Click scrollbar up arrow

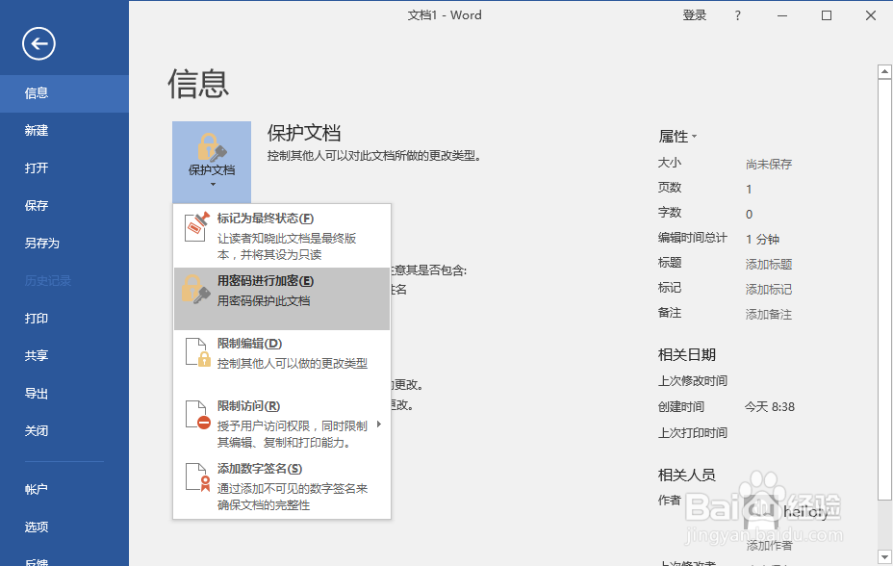pos(884,72)
